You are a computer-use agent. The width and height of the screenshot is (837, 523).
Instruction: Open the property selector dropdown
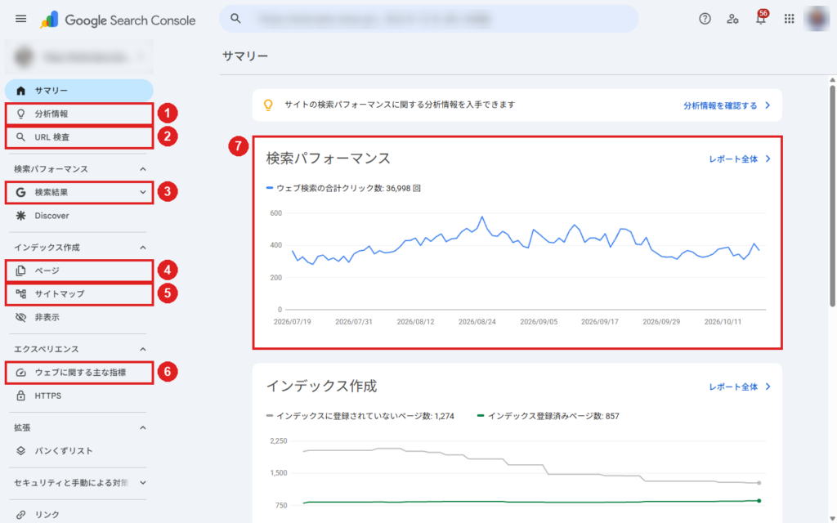tap(79, 56)
